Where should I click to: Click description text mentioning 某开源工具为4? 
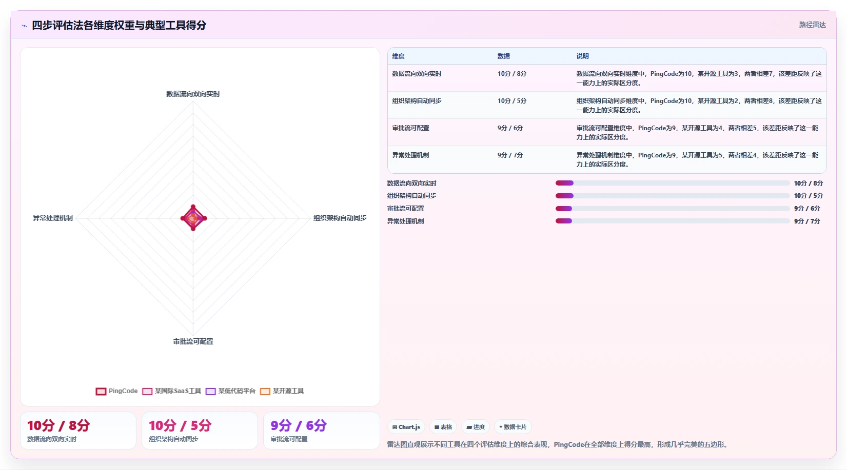pyautogui.click(x=698, y=133)
